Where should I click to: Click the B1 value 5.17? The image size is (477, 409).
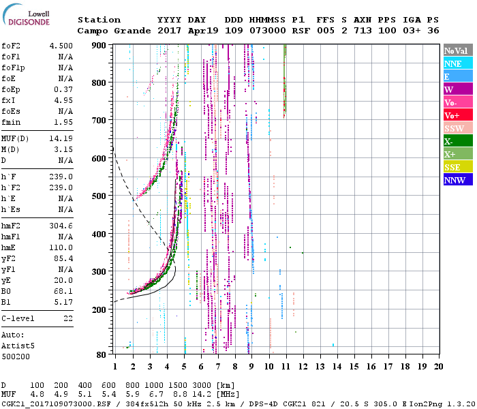coord(63,303)
